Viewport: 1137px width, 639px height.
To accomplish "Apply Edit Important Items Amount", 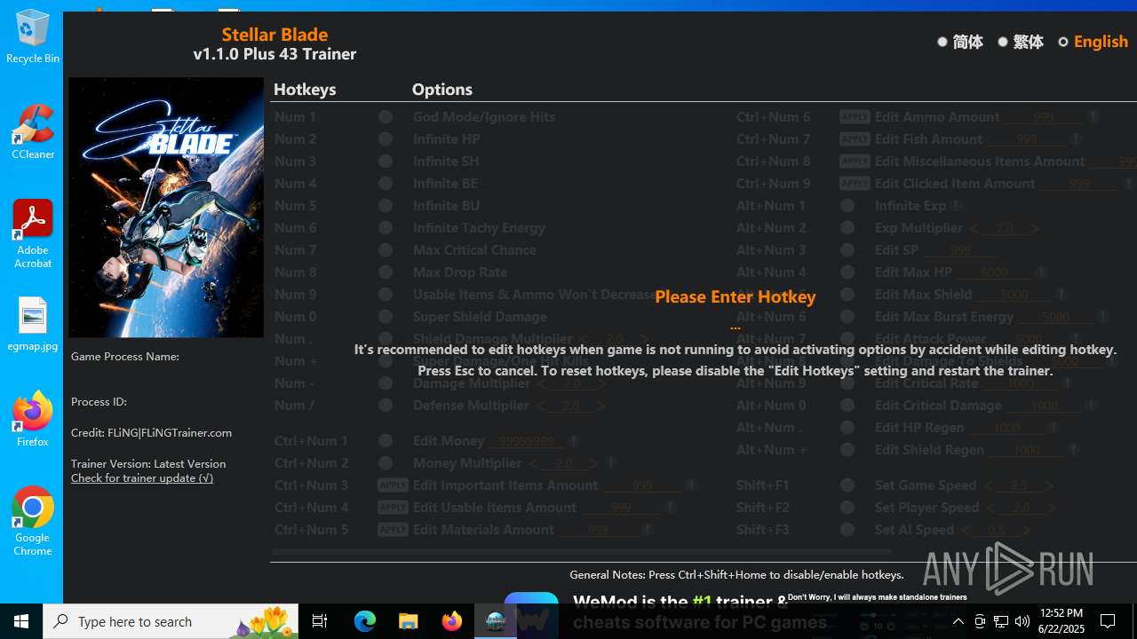I will (393, 485).
